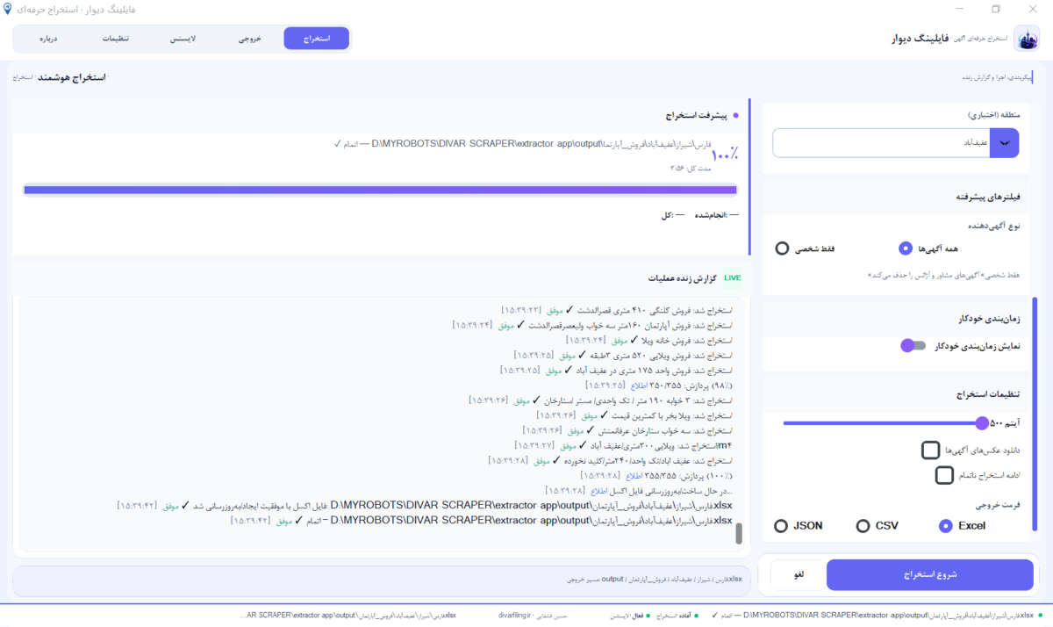Image resolution: width=1053 pixels, height=627 pixels.
Task: Click log line فروش واحد ۱۷۵ متری در عفیف آباد
Action: (x=618, y=370)
